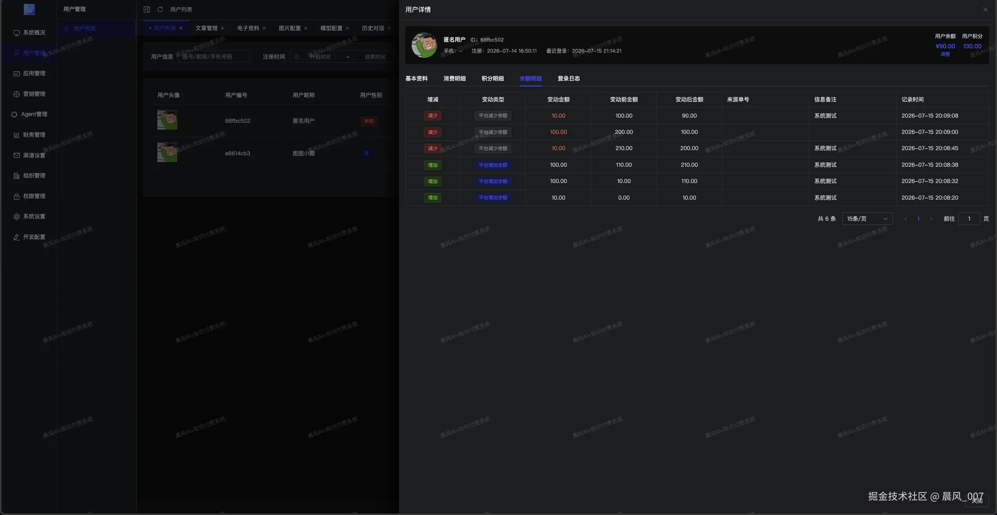Click the avatar thumbnail for user 68fbc502
Viewport: 997px width, 515px height.
click(x=167, y=120)
